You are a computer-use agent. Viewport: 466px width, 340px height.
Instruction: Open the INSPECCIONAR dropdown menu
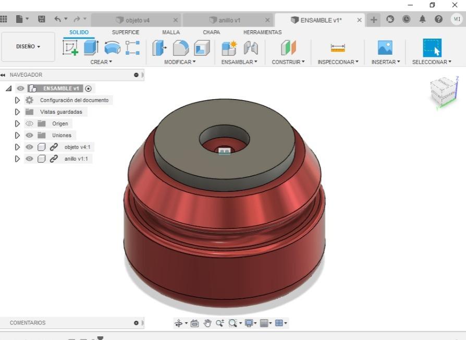pos(338,62)
